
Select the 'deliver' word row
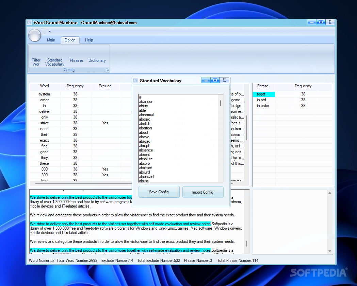(x=44, y=111)
